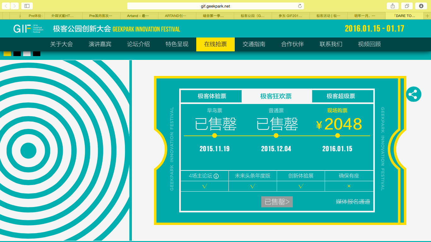Select the yellow 现场购票 label
Image resolution: width=431 pixels, height=242 pixels.
click(337, 111)
